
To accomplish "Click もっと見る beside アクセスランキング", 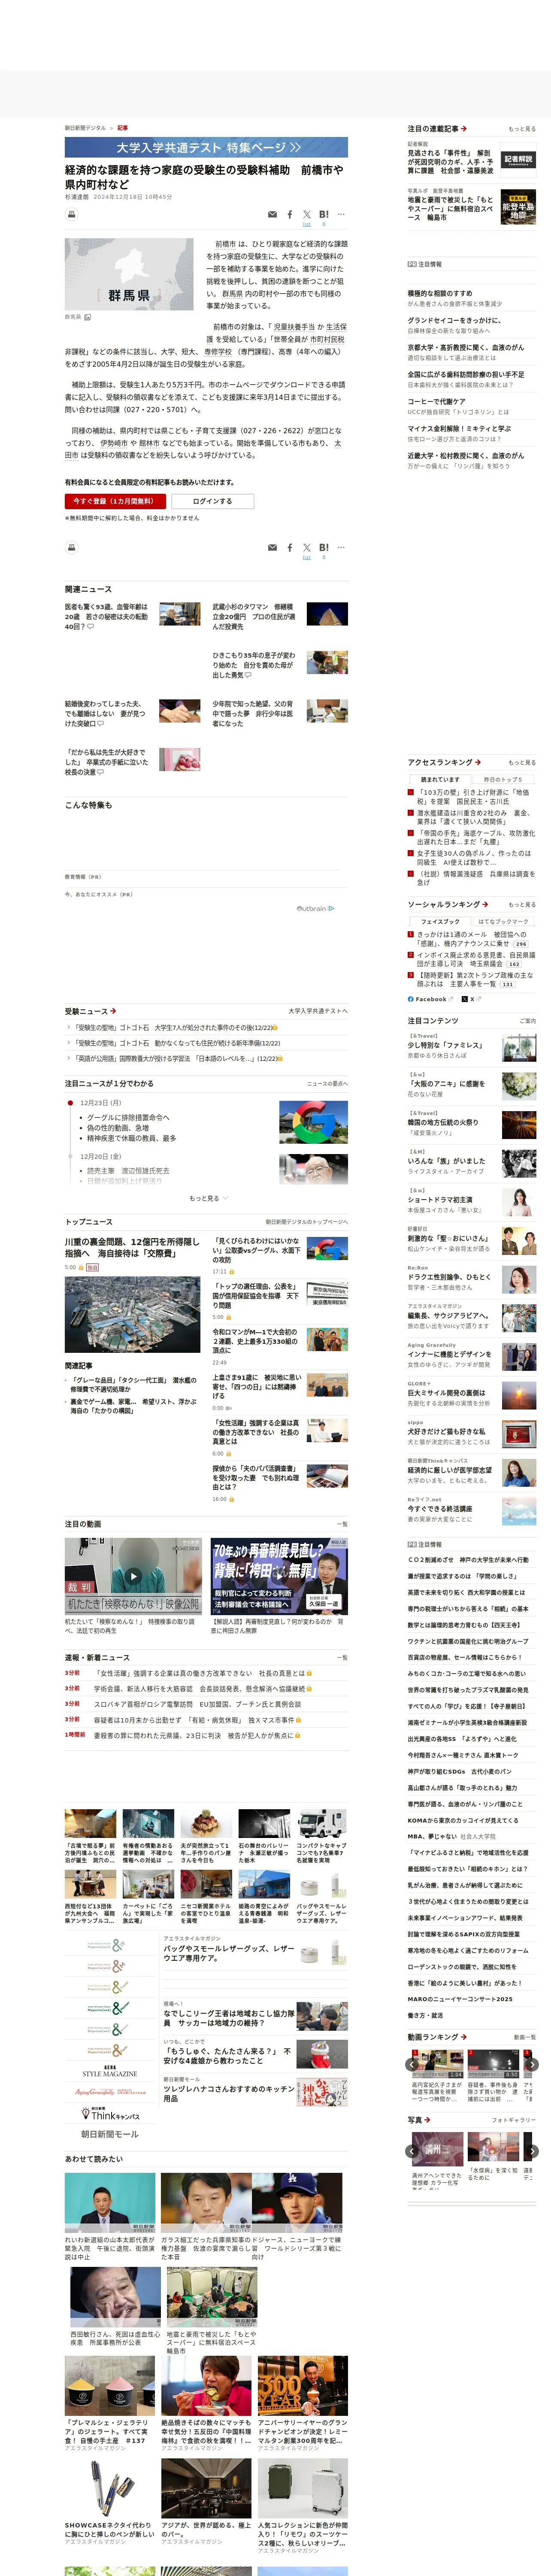I will click(521, 762).
